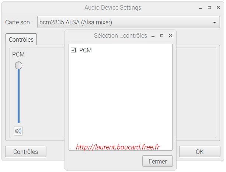Click the Fermer button

pos(157,161)
